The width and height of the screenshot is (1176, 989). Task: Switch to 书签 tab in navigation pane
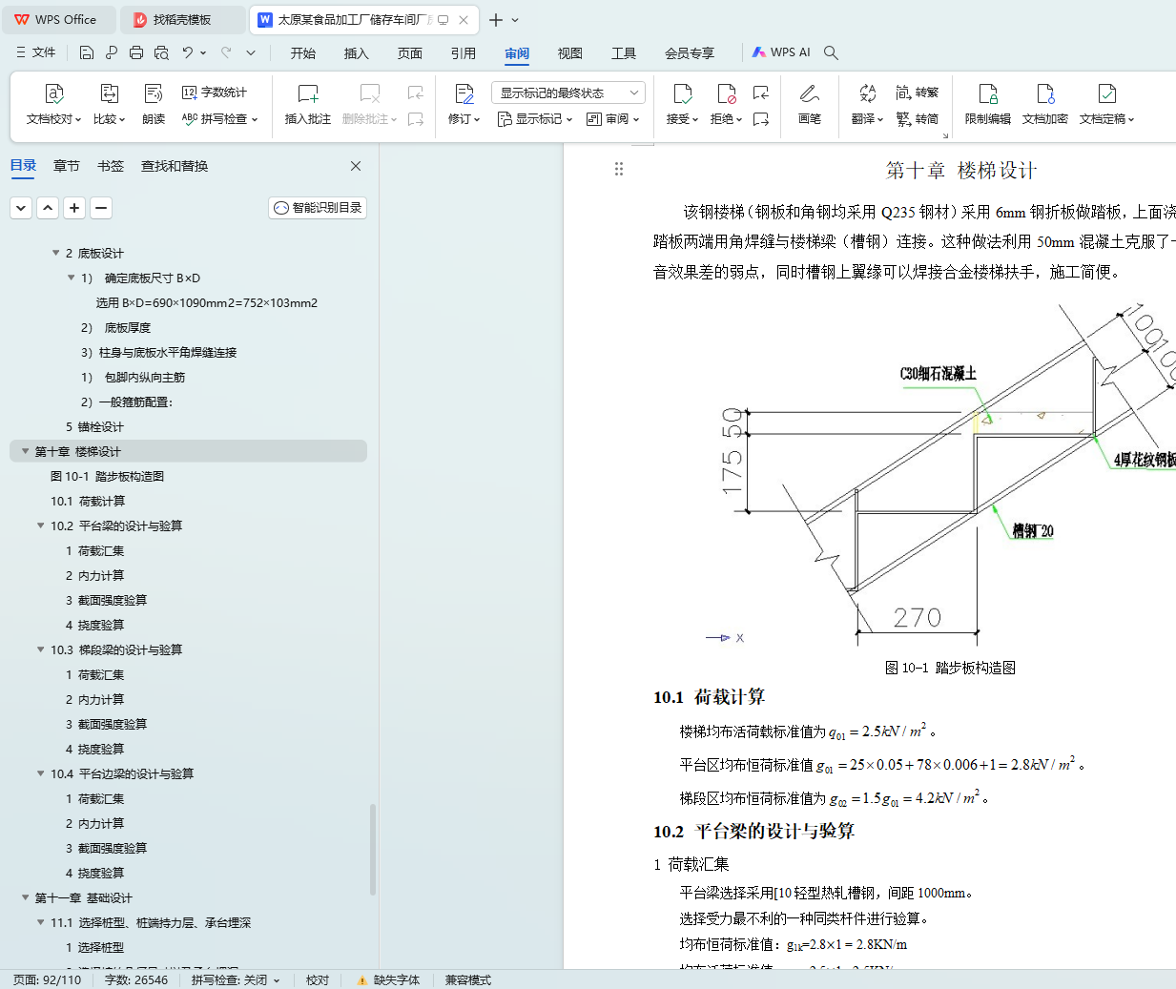111,166
